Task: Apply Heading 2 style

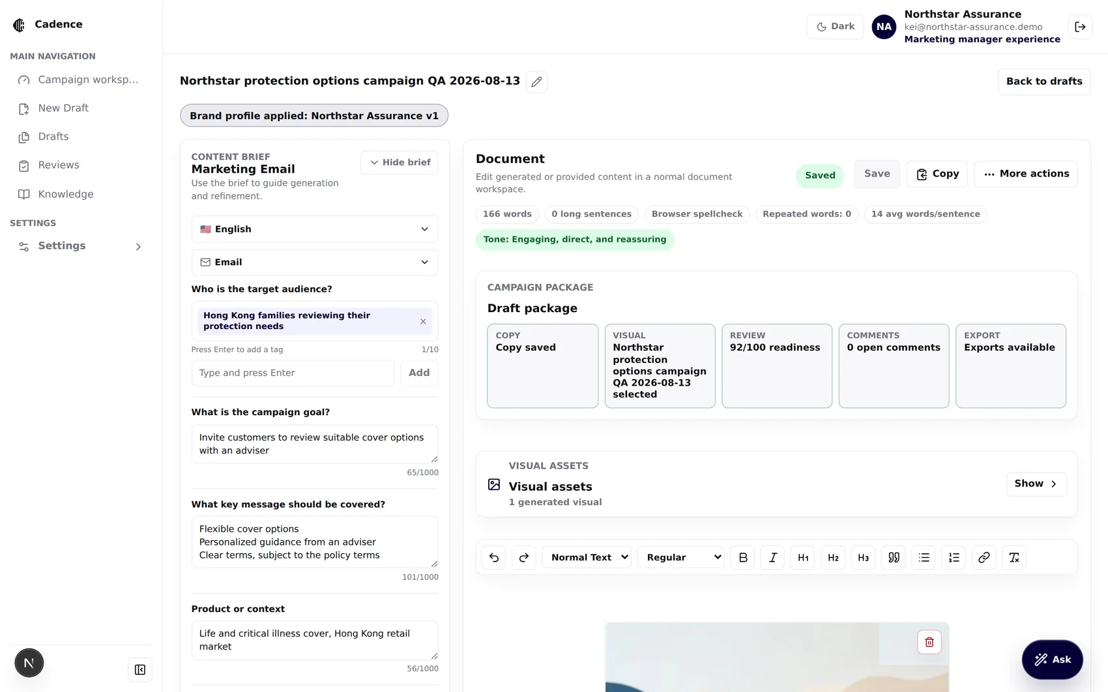Action: (833, 558)
